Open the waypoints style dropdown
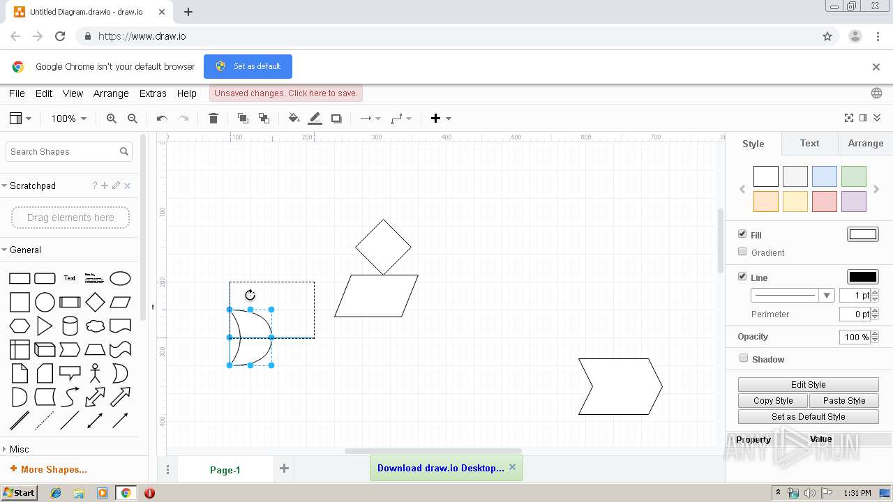893x502 pixels. click(x=401, y=119)
